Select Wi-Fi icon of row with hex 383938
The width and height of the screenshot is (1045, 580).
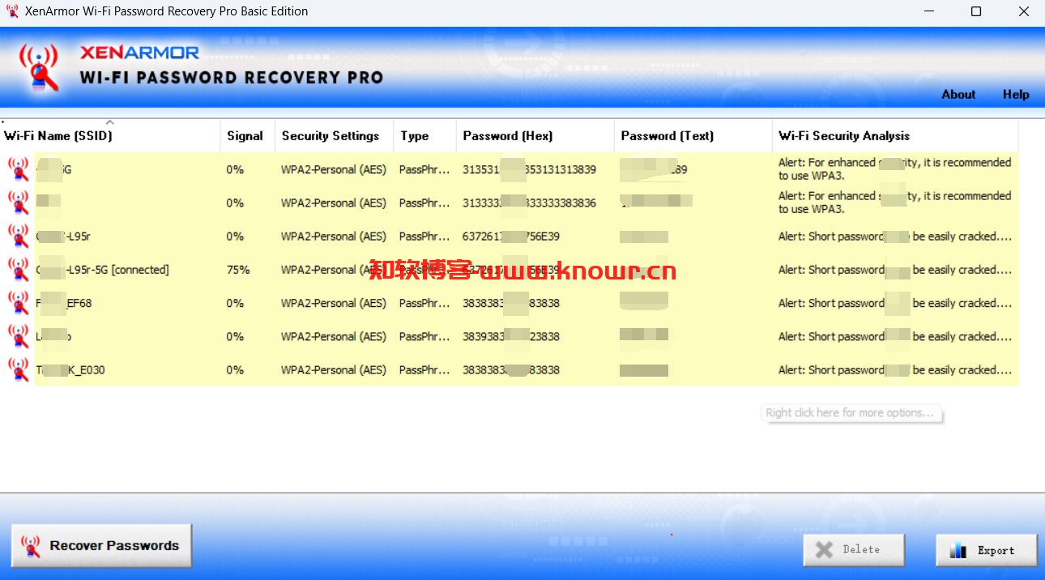(x=19, y=336)
